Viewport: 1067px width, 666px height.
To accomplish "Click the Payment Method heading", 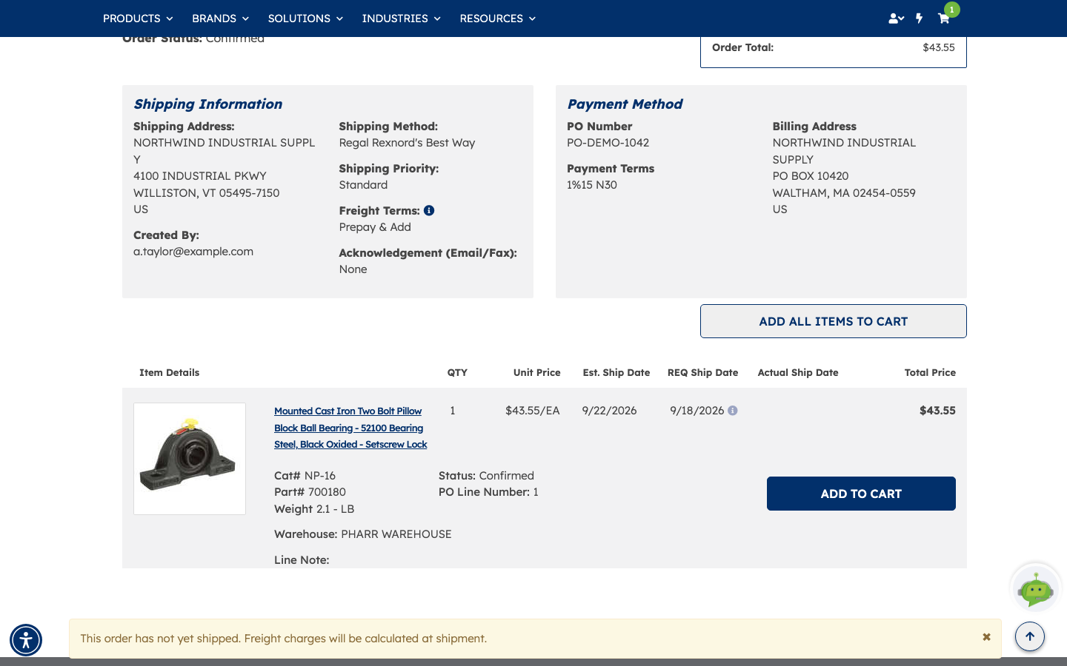I will point(625,104).
